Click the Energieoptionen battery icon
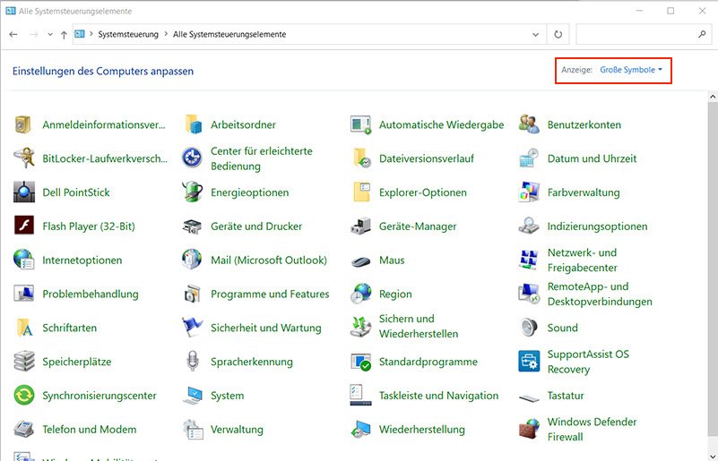Image resolution: width=718 pixels, height=461 pixels. pos(193,192)
